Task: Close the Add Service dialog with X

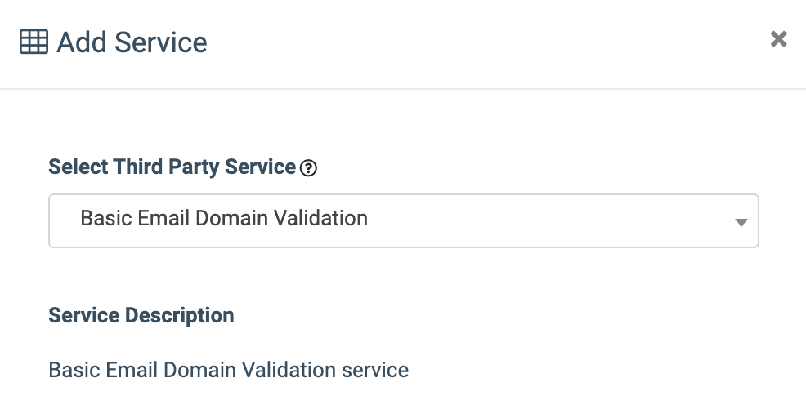Action: [x=779, y=39]
